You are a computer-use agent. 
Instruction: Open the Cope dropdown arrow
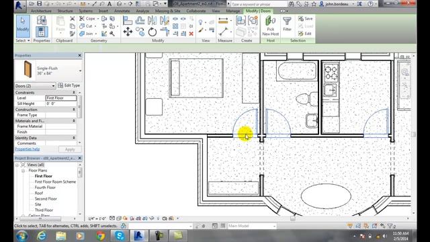tap(98, 19)
